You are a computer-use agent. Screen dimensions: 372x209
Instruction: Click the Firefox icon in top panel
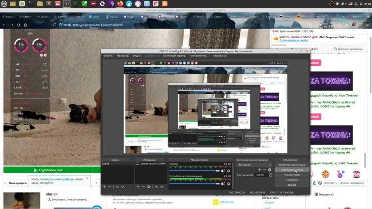pos(120,4)
